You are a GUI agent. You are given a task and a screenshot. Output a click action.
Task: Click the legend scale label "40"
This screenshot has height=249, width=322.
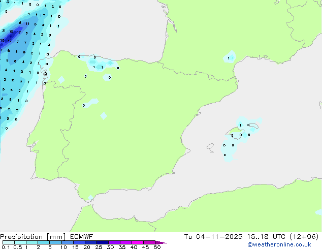(134, 247)
